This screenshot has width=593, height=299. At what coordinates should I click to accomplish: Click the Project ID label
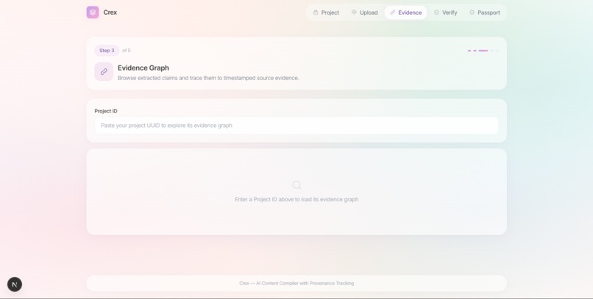click(106, 111)
